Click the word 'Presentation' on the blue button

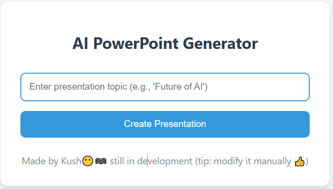[180, 124]
